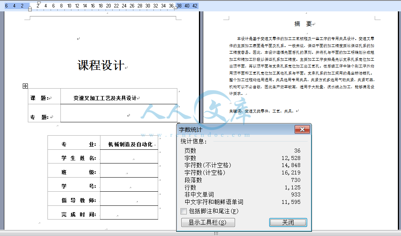Tick the 包括脚注和尾注 checkbox

(184, 211)
